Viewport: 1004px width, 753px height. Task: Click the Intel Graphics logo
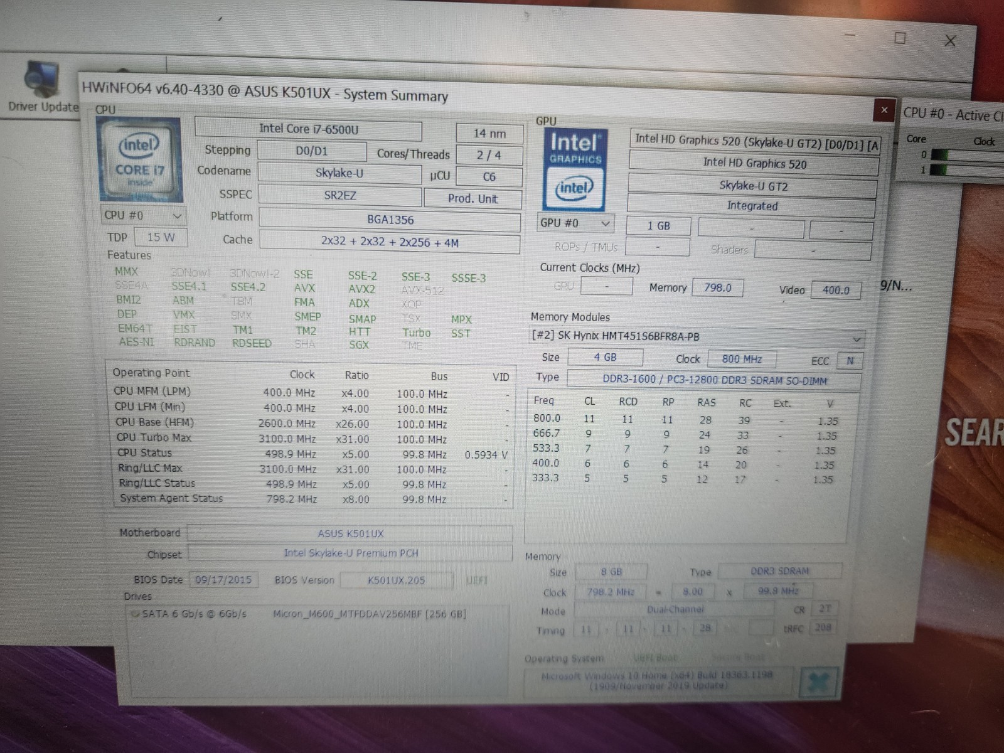575,169
